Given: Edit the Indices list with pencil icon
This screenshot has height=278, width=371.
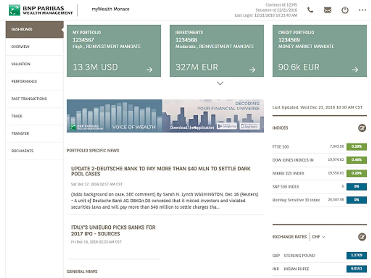Looking at the screenshot, I should [362, 128].
